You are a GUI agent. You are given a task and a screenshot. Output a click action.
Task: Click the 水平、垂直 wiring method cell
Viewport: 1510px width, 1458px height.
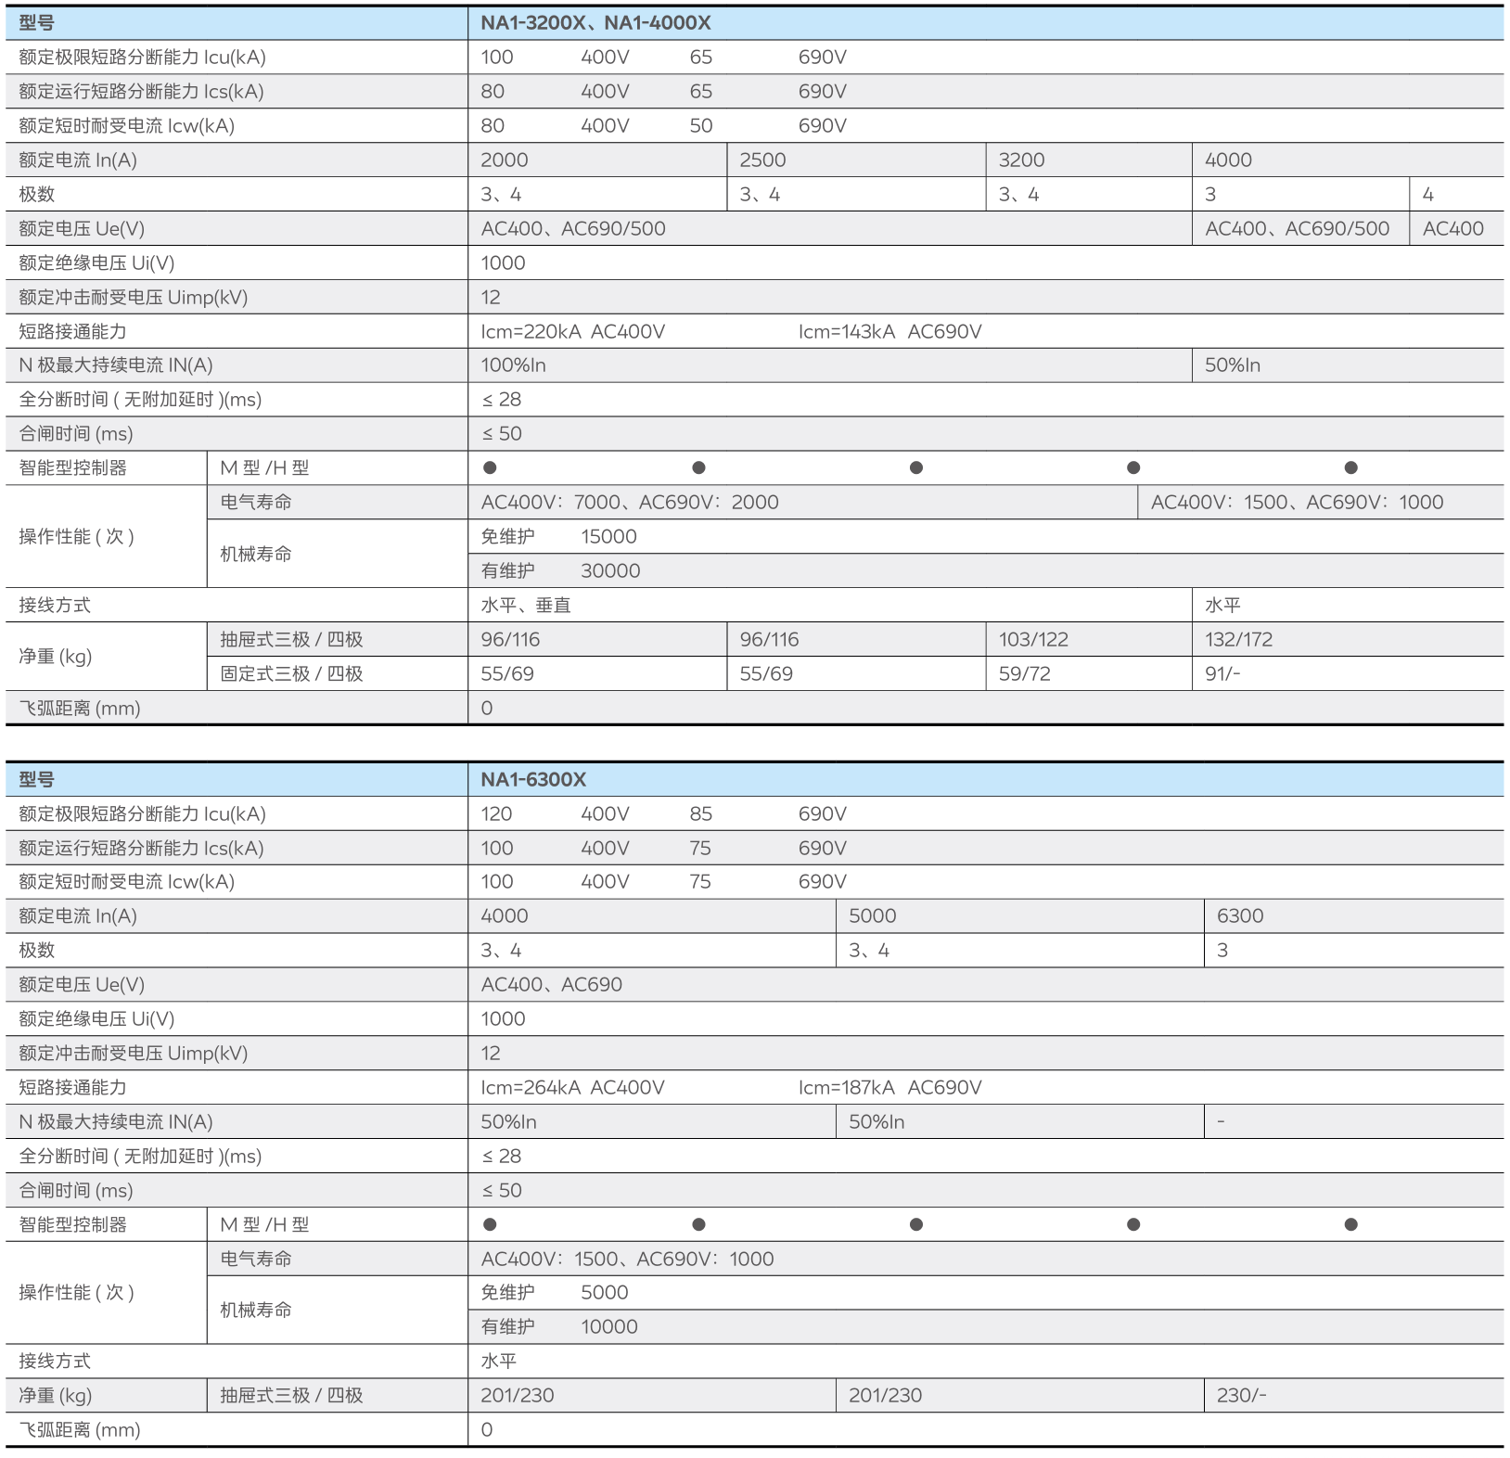(526, 606)
